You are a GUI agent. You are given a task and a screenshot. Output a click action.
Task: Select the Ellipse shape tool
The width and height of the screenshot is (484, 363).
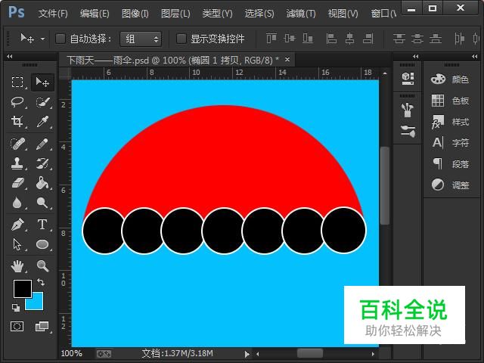pyautogui.click(x=42, y=244)
